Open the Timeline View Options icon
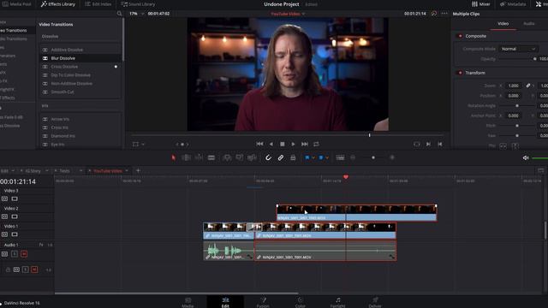Image resolution: width=548 pixels, height=308 pixels. coord(340,157)
